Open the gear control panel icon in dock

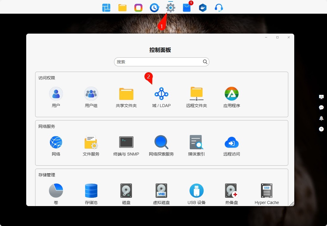coord(171,8)
